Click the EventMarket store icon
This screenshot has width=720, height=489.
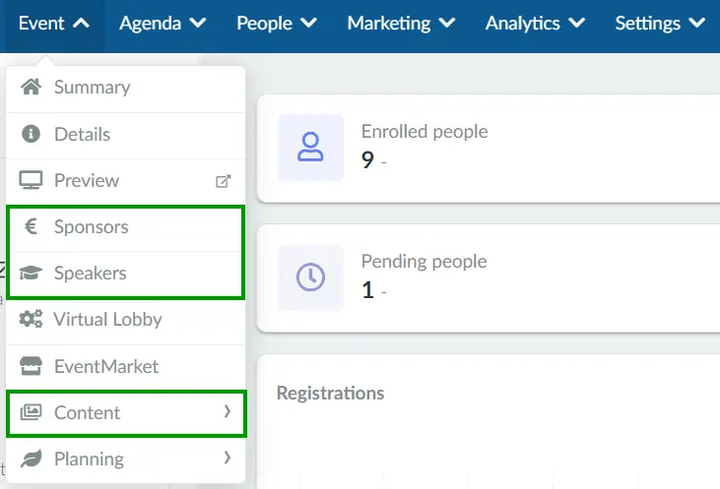(x=31, y=366)
